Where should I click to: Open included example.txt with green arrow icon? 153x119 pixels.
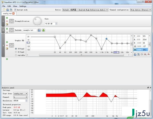[x=43, y=30]
